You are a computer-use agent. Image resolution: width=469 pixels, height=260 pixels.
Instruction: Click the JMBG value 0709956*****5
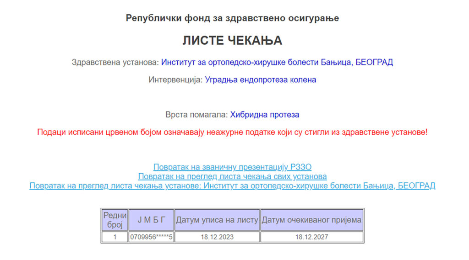[152, 237]
